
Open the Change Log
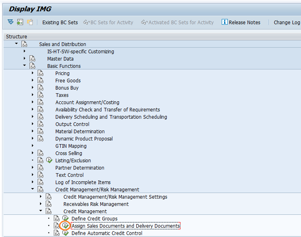[287, 23]
